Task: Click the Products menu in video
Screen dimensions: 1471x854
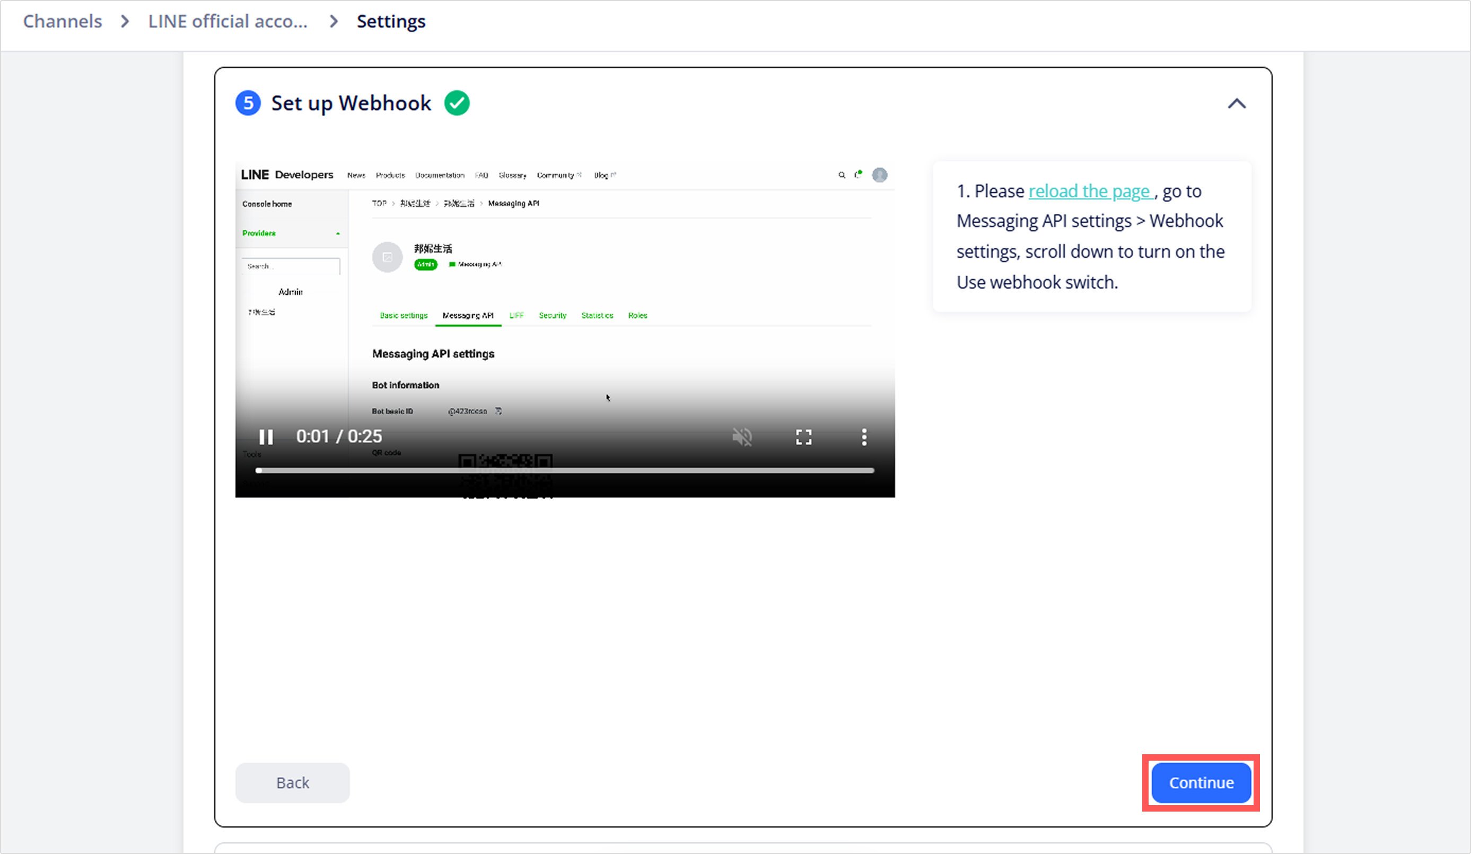Action: [390, 175]
